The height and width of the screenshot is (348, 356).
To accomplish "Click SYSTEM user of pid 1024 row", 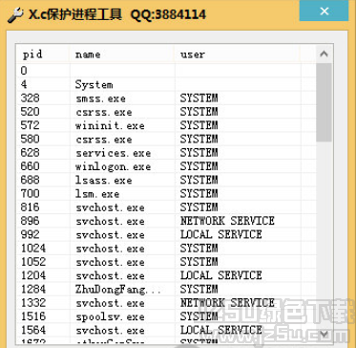I will click(x=199, y=249).
